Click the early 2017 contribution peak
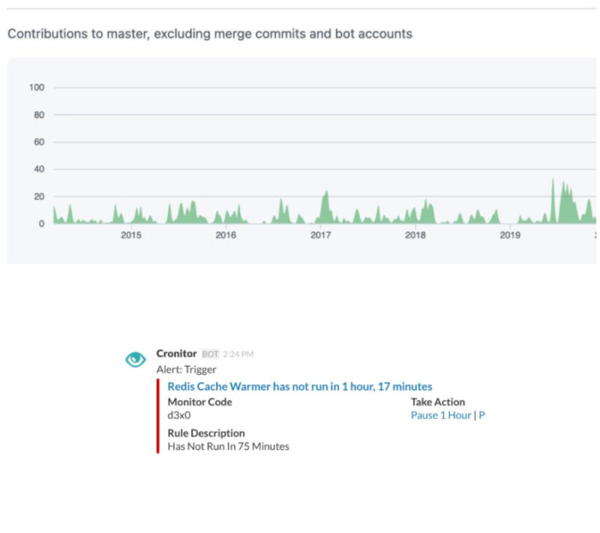The width and height of the screenshot is (600, 533). (x=326, y=206)
